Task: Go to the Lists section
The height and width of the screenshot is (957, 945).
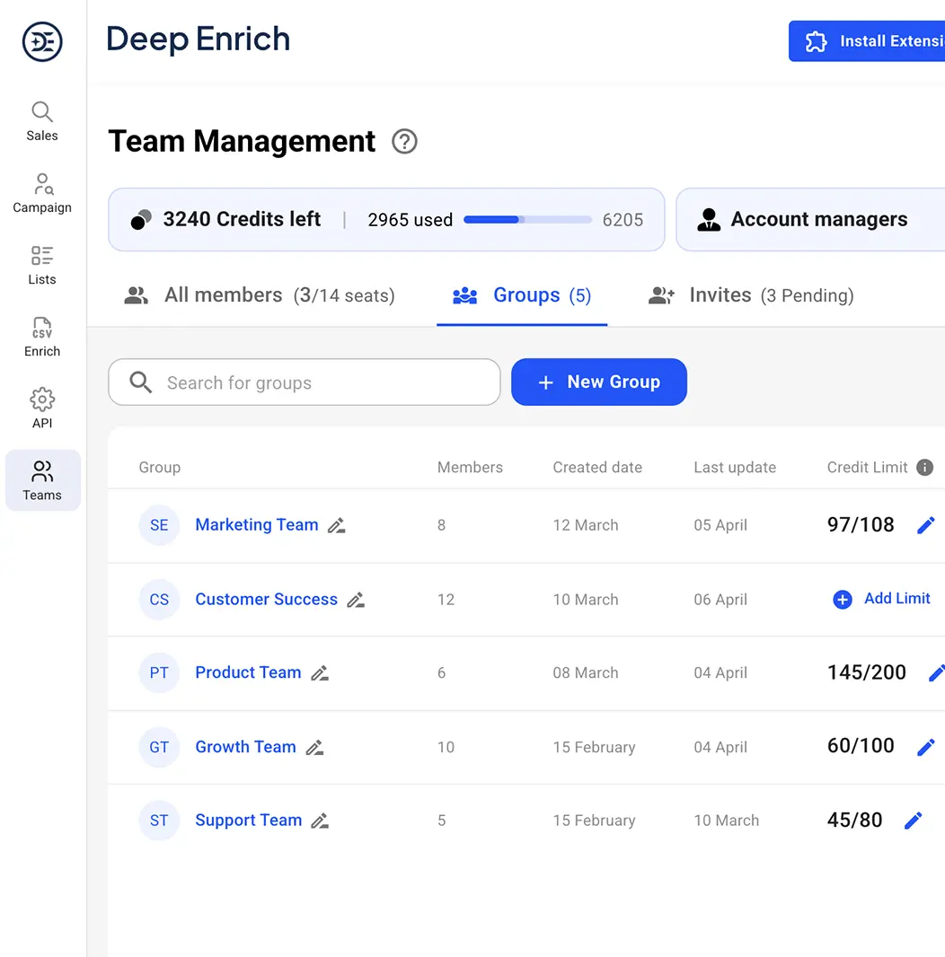Action: click(42, 266)
